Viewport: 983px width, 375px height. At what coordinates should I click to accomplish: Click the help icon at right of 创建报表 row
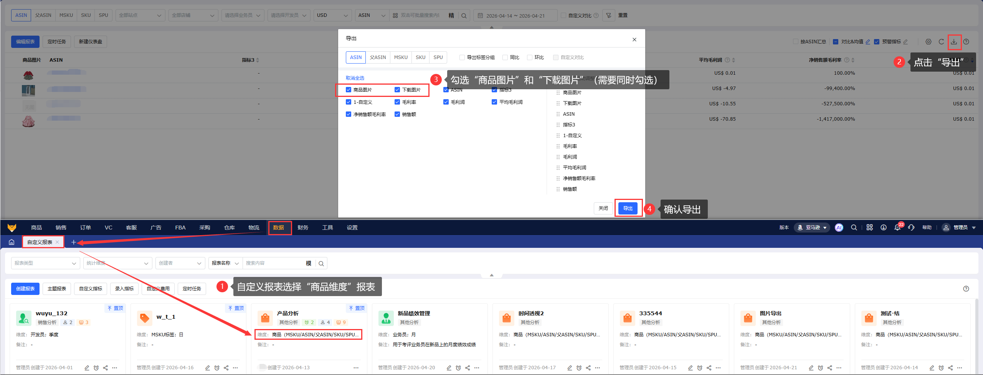pos(966,289)
